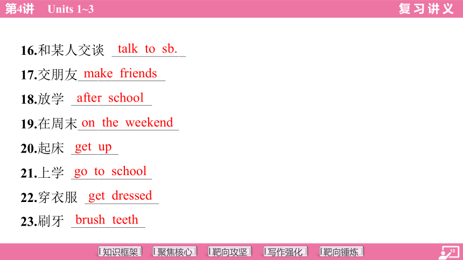This screenshot has width=463, height=260.
Task: Select the 写作强化 button
Action: pos(285,252)
